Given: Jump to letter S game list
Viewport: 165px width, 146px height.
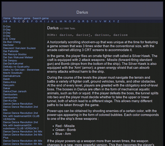Looking at the screenshot, I should (x=87, y=21).
